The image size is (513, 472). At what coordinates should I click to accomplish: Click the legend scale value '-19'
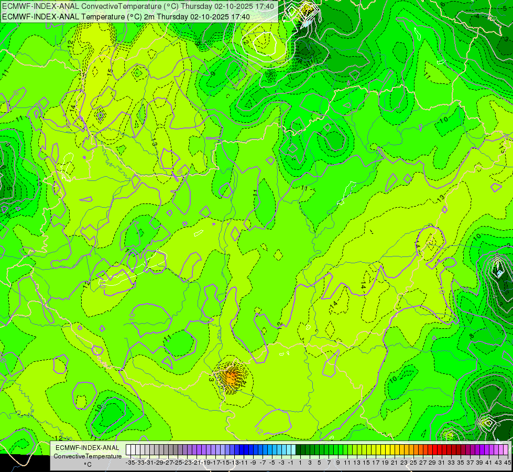[206, 463]
